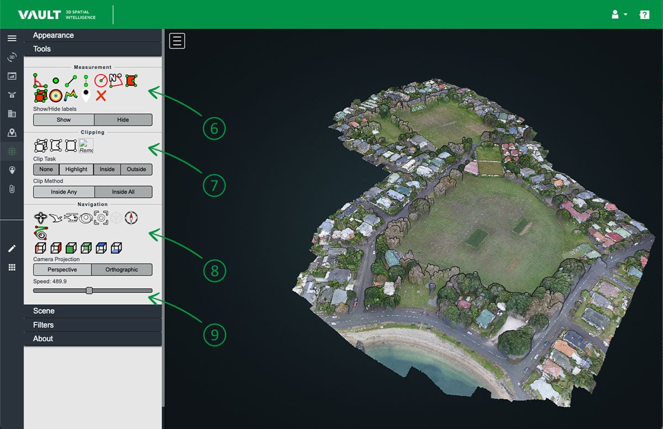Click the navigation Speed slider
The height and width of the screenshot is (429, 663).
[x=92, y=290]
